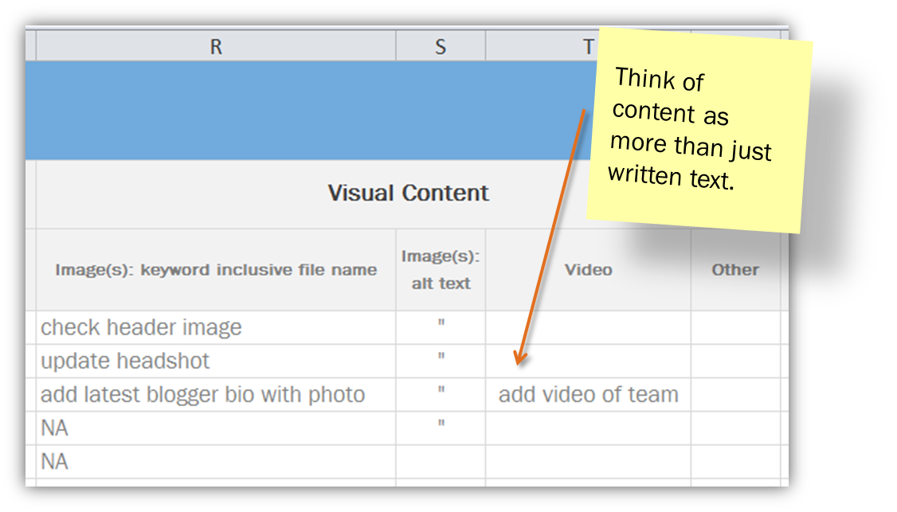This screenshot has height=512, width=897.
Task: Click 'Image(s): alt text' header cell
Action: click(441, 270)
